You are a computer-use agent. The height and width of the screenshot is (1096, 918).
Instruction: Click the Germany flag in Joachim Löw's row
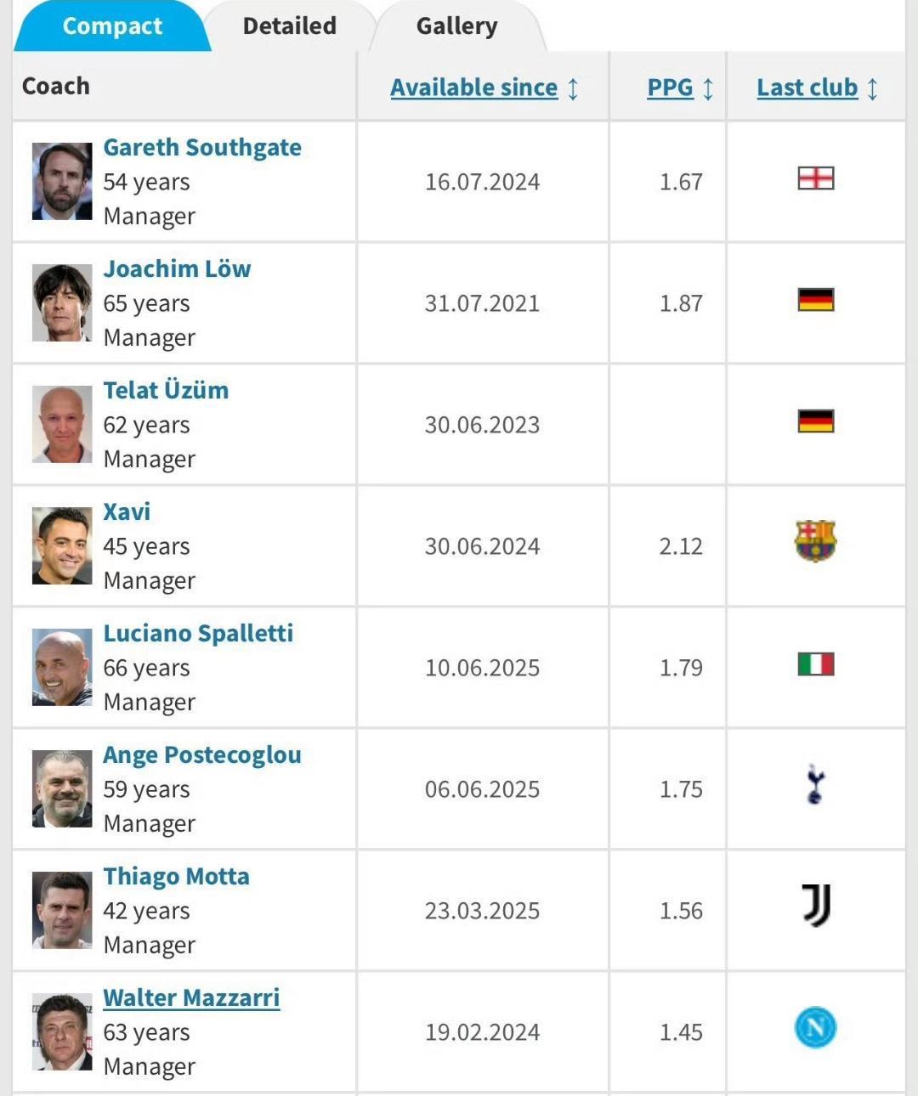click(x=815, y=300)
